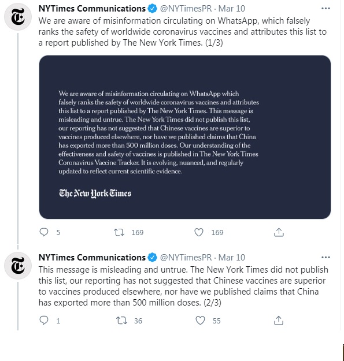Like the first tweet with 169 likes
Screen dimensions: 344x361
coord(199,232)
